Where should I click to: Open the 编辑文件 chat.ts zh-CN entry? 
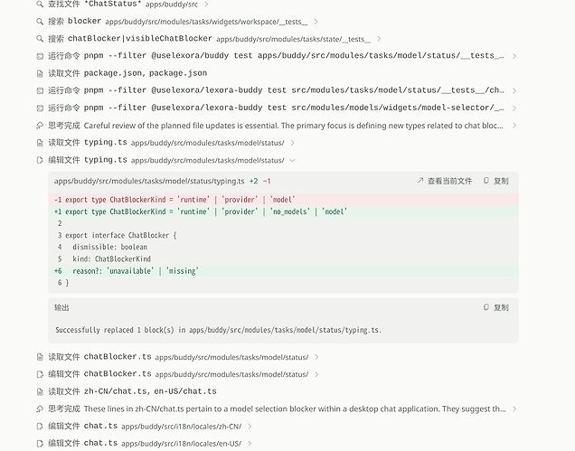point(144,427)
